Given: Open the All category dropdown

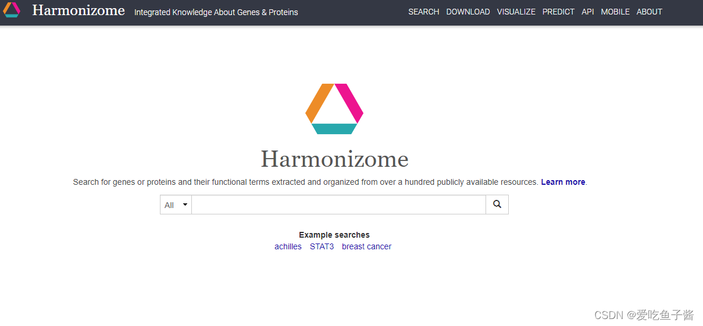Looking at the screenshot, I should point(176,205).
